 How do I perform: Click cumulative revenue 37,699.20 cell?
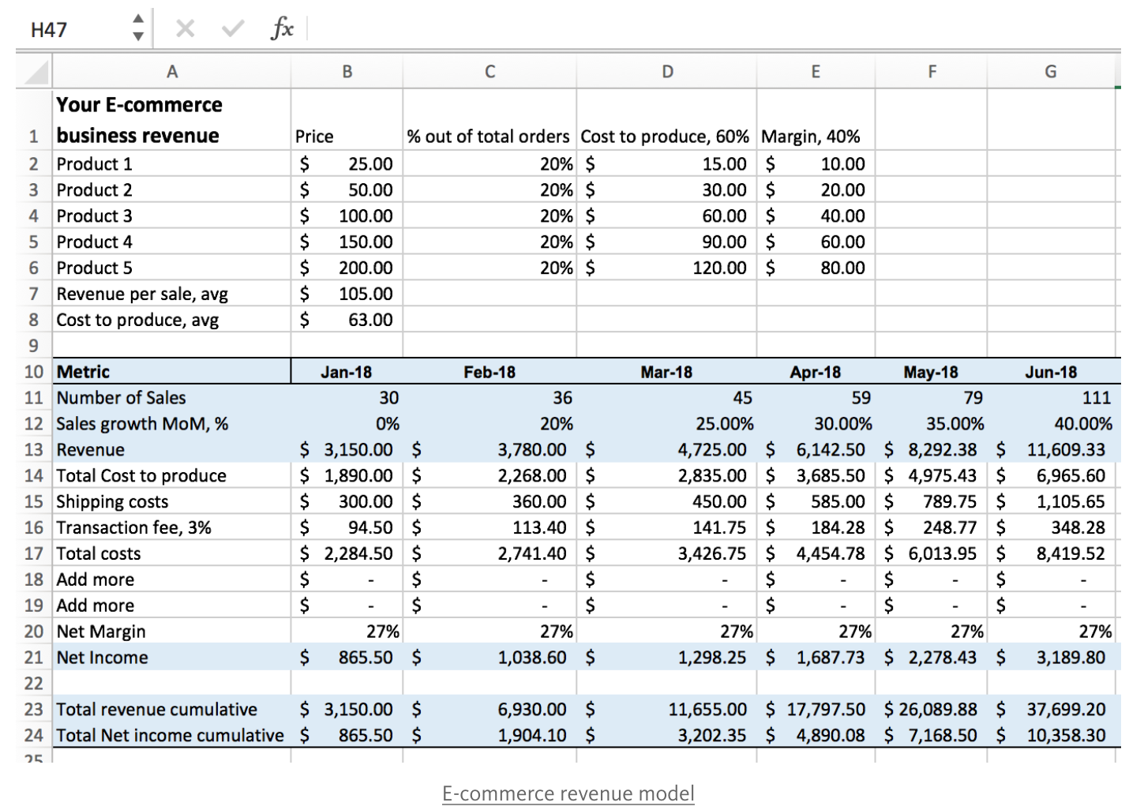tap(1051, 710)
